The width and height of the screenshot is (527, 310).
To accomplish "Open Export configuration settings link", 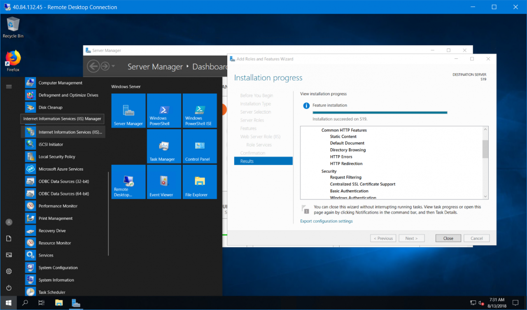I will click(x=326, y=221).
